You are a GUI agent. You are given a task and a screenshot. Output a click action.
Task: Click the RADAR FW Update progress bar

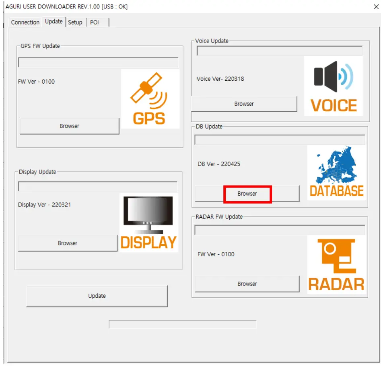280,230
